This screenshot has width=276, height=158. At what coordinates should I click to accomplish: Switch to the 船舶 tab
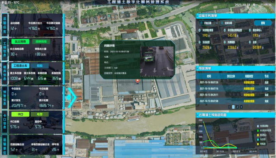(40, 66)
